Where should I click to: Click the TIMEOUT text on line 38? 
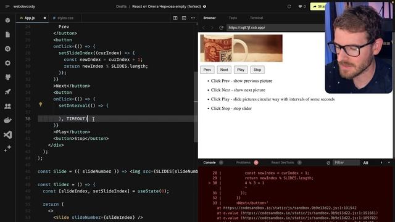75,119
